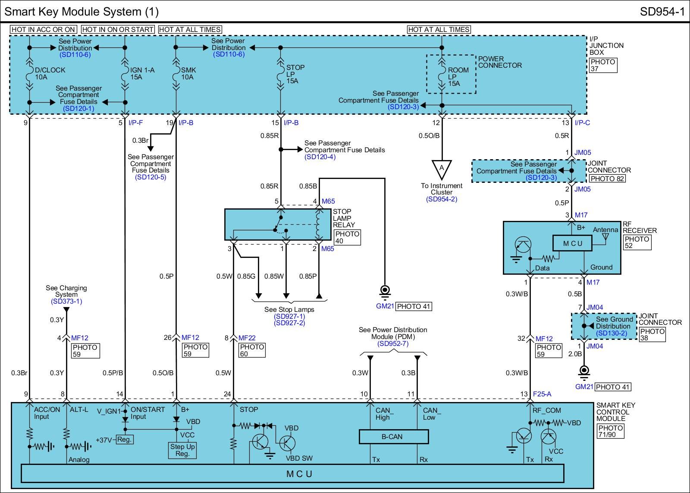Follow the SD954-2 Instrument Cluster link
Image resolution: width=690 pixels, height=493 pixels.
pyautogui.click(x=441, y=199)
